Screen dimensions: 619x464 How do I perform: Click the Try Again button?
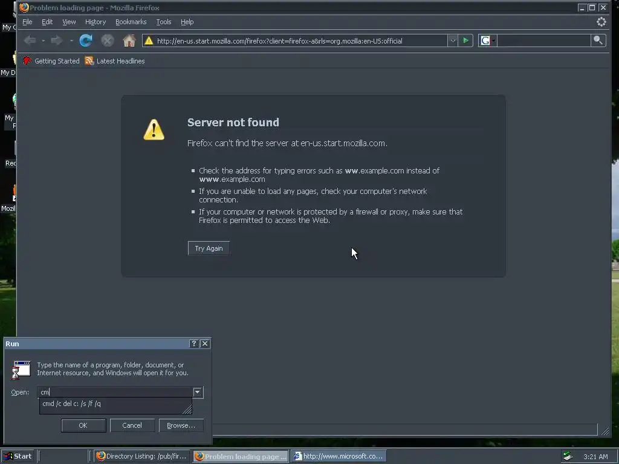coord(209,248)
